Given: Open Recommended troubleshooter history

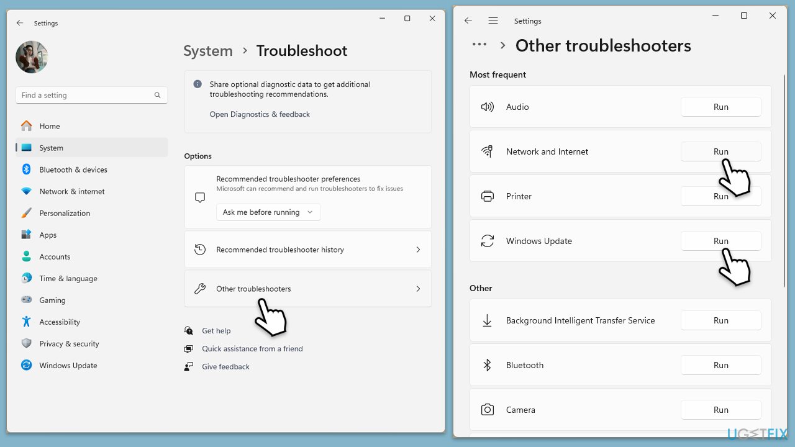Looking at the screenshot, I should tap(307, 250).
